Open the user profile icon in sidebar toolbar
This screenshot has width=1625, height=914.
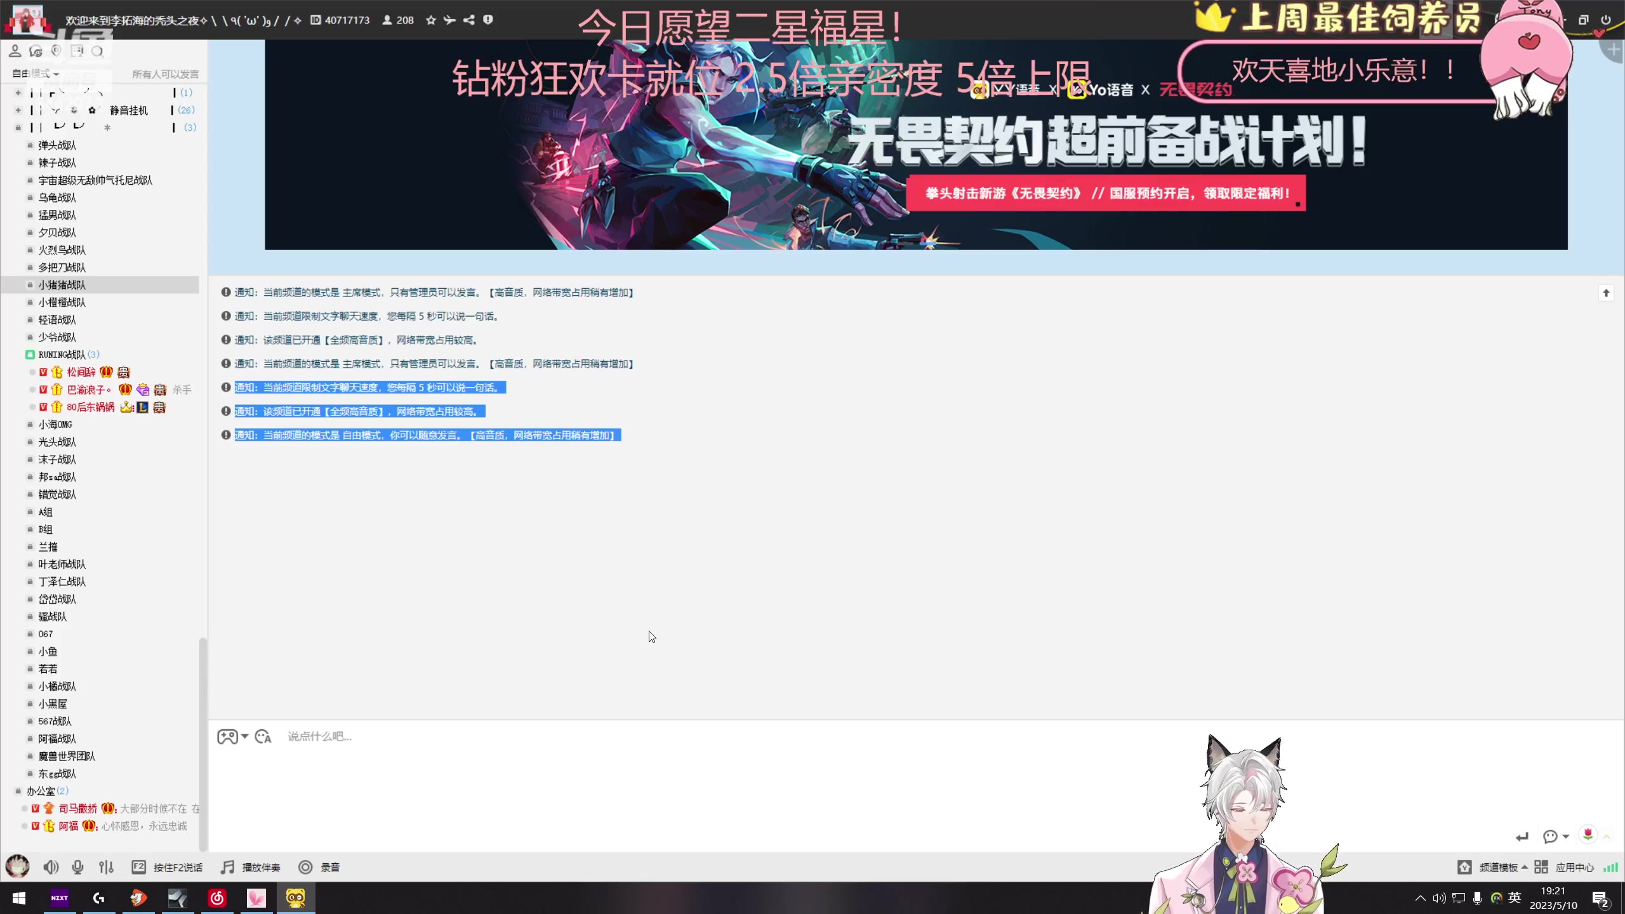tap(15, 51)
